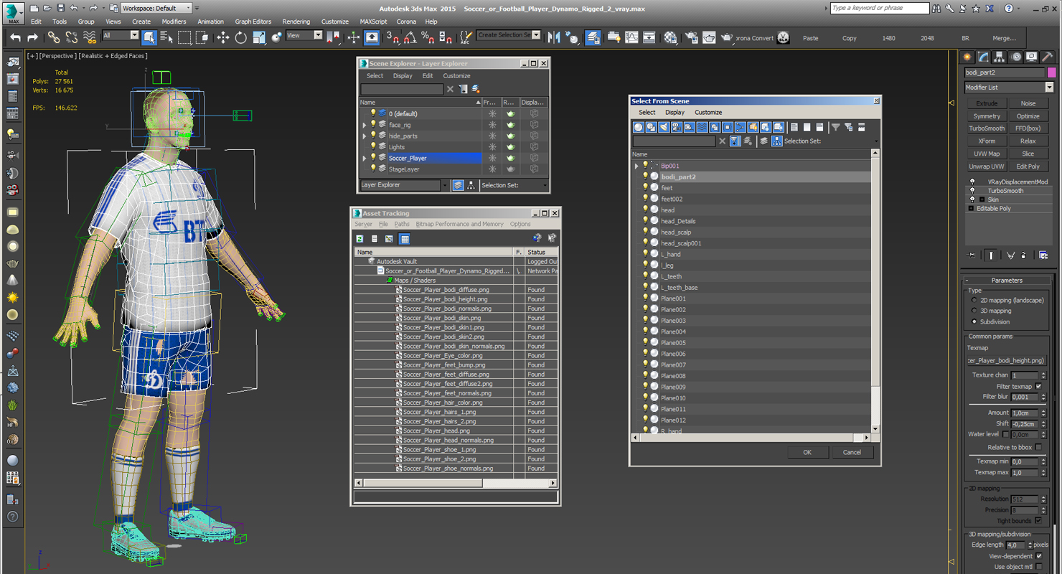
Task: Click OK in Select From Scene
Action: [x=807, y=452]
